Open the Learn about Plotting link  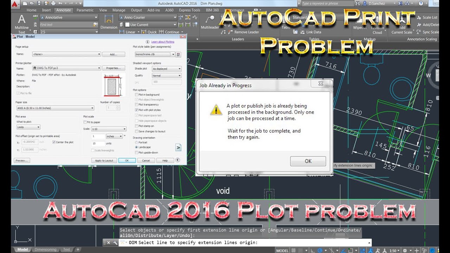pyautogui.click(x=163, y=42)
